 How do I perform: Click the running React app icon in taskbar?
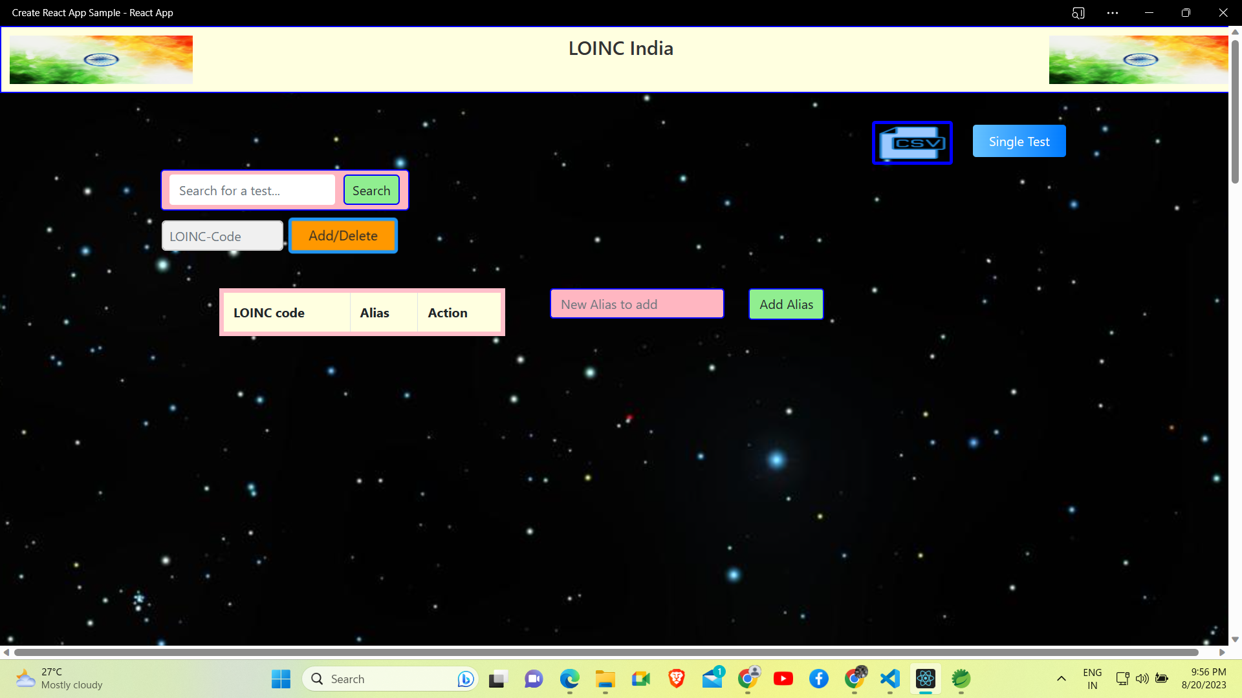926,679
